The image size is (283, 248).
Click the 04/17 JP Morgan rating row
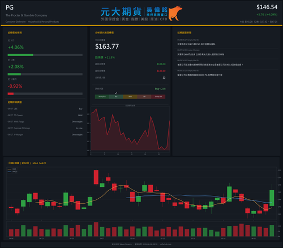[x=45, y=135]
